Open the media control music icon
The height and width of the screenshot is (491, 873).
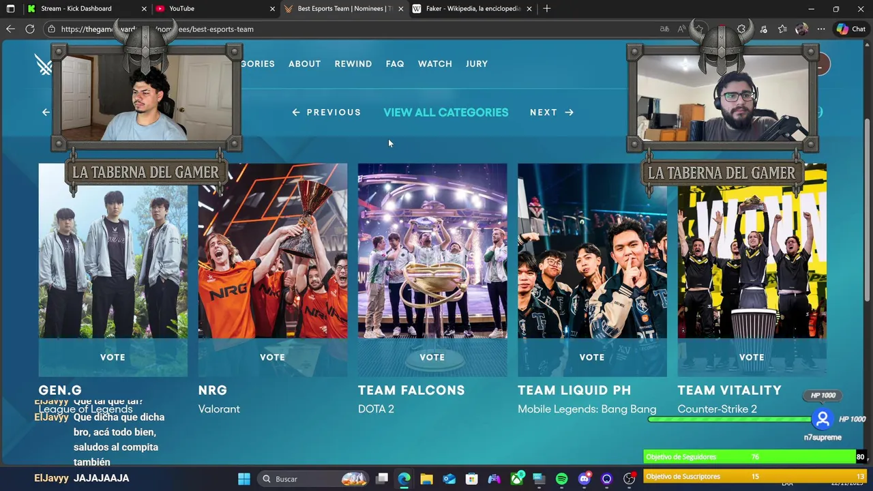pos(763,29)
